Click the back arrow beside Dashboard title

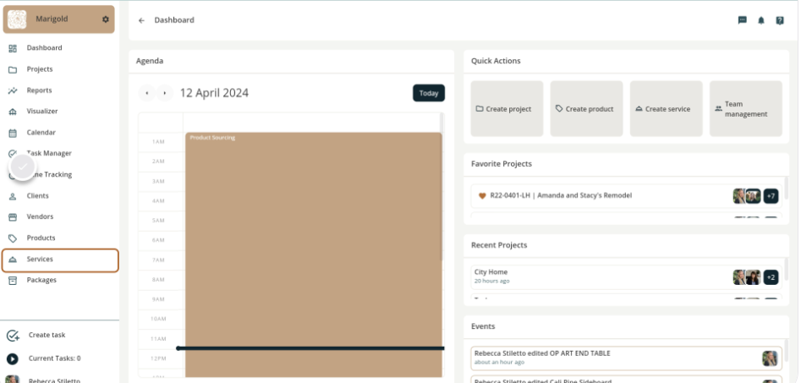pyautogui.click(x=141, y=20)
